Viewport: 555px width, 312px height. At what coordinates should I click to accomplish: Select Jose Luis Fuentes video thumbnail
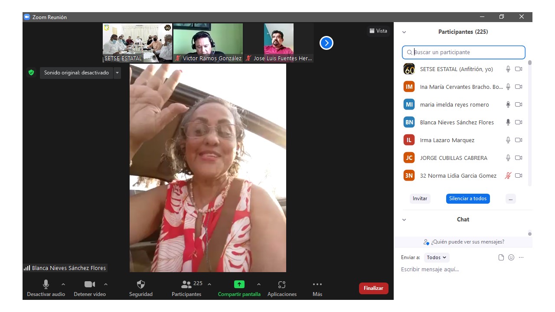point(279,43)
